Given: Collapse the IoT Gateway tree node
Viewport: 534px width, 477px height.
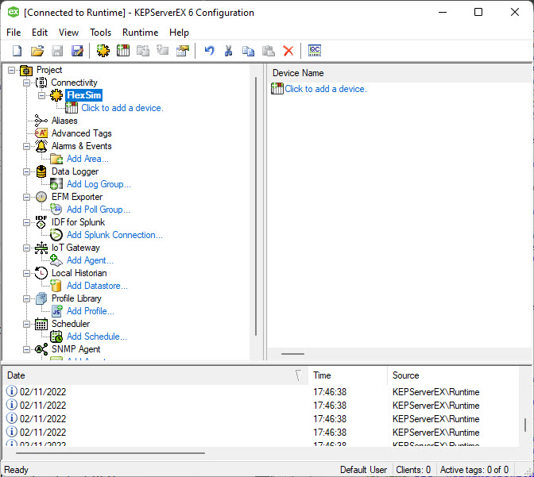Looking at the screenshot, I should coord(26,248).
